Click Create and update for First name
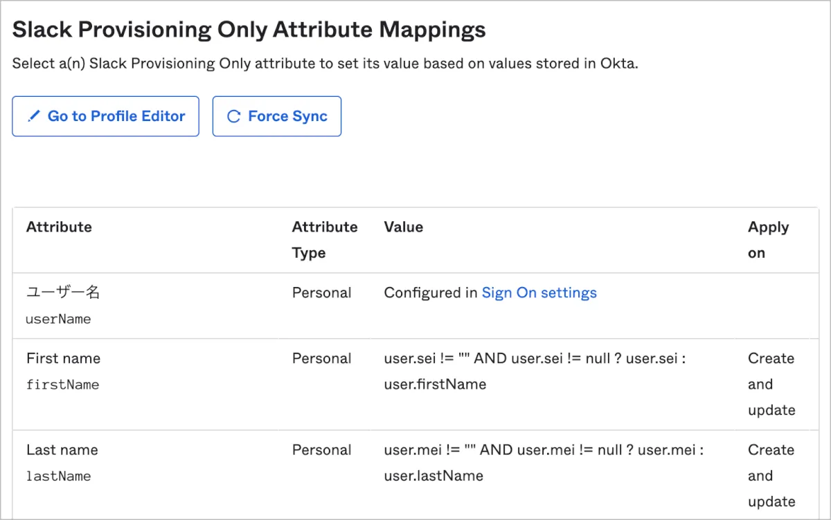Image resolution: width=831 pixels, height=520 pixels. (x=771, y=384)
